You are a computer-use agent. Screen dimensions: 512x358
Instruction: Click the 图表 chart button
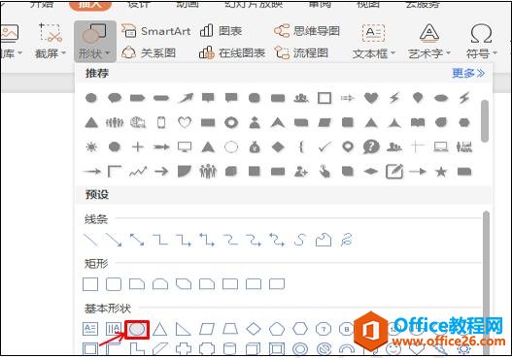click(221, 31)
